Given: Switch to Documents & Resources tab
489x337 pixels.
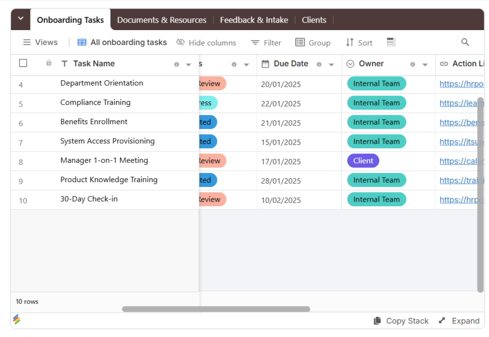Looking at the screenshot, I should click(x=162, y=20).
